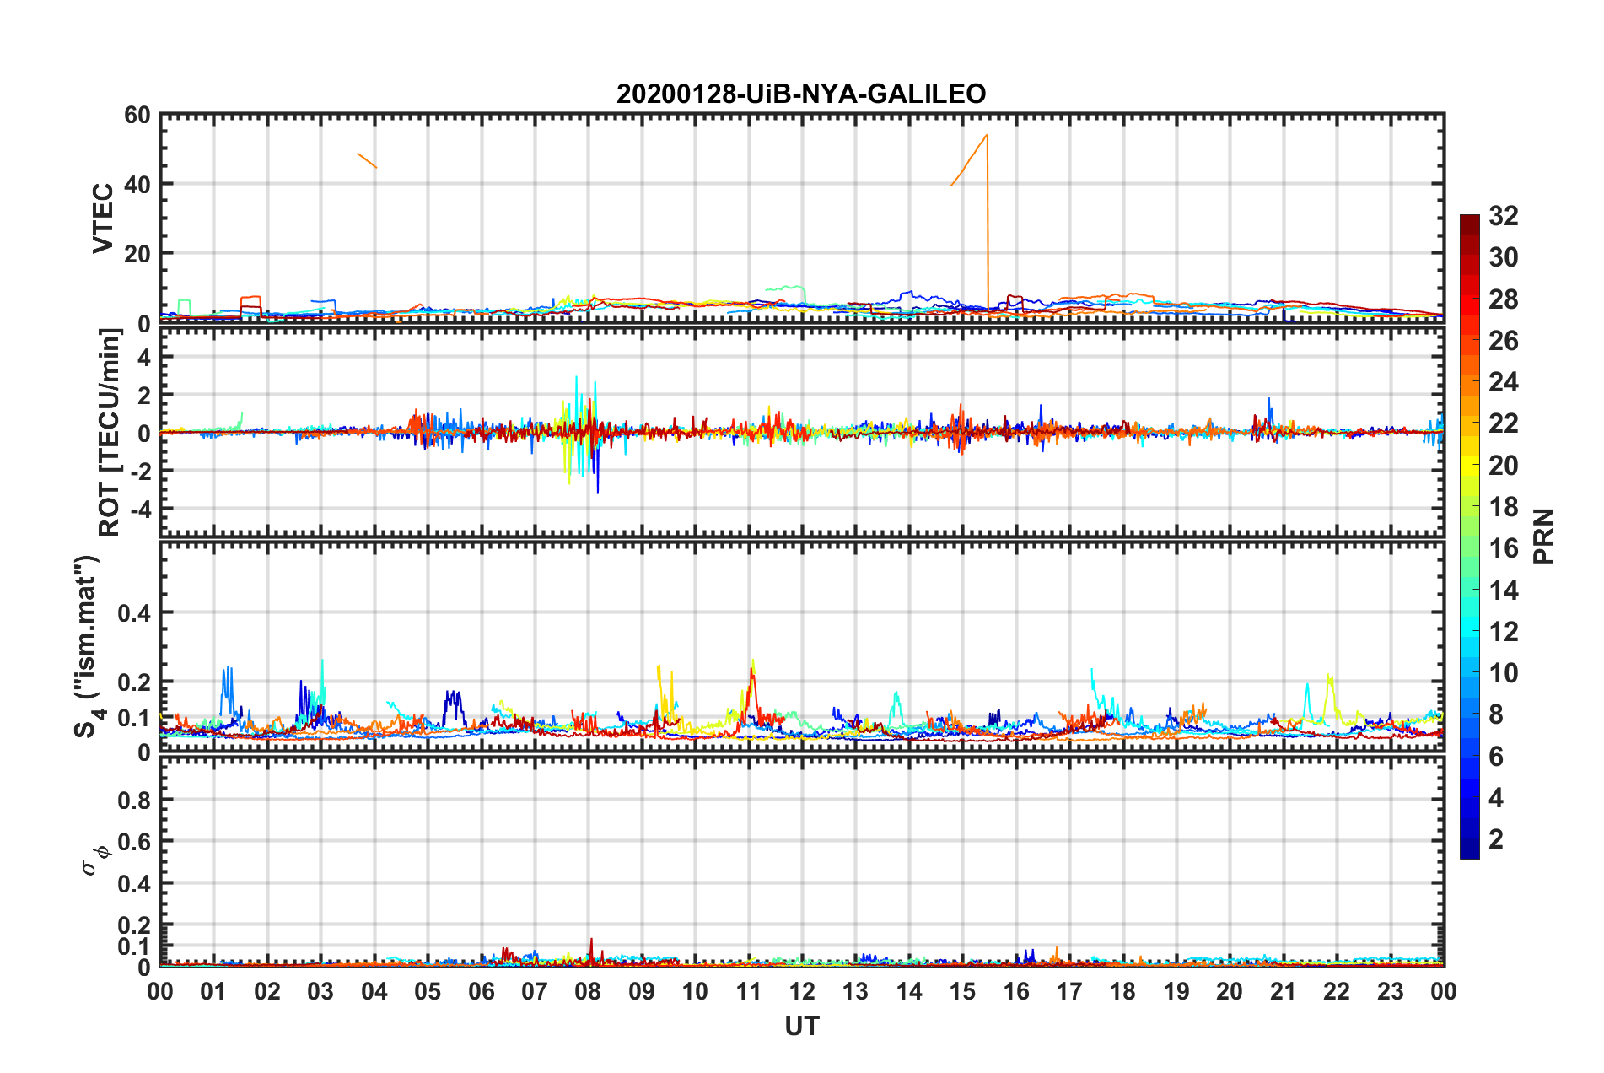
Task: Click the colorbar tick label 16
Action: [1503, 548]
